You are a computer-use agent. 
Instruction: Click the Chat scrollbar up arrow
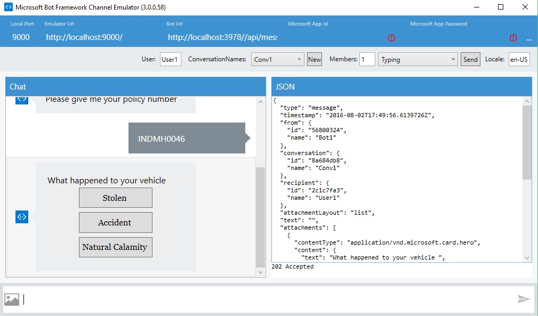click(x=260, y=102)
